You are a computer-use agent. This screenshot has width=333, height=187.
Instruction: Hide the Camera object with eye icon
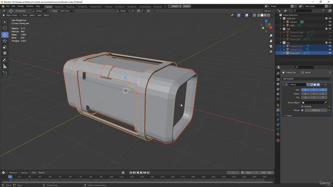330,22
